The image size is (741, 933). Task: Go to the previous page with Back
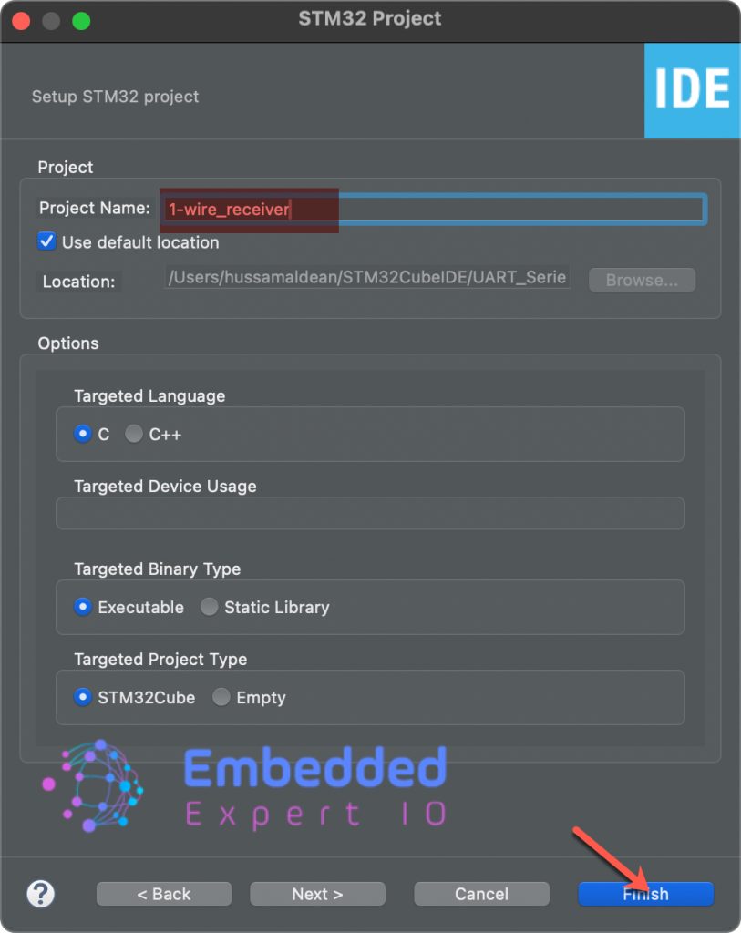coord(164,894)
